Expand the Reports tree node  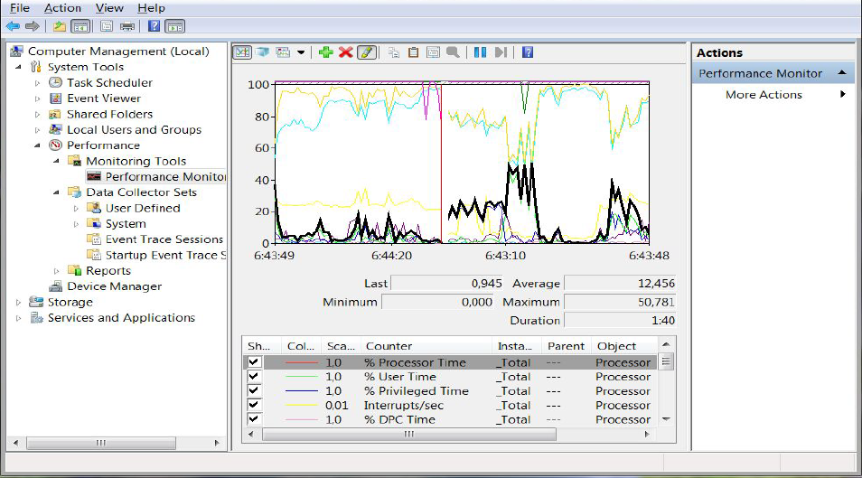(57, 271)
